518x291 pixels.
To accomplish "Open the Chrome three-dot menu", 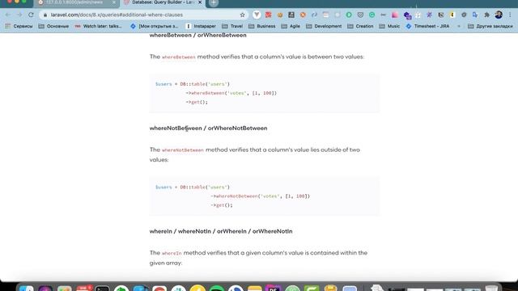I will (x=510, y=15).
